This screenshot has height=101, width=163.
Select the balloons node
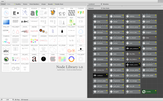(x=100, y=43)
